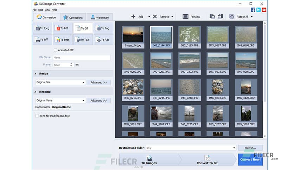
Task: Switch to the Corrections tab
Action: click(73, 17)
